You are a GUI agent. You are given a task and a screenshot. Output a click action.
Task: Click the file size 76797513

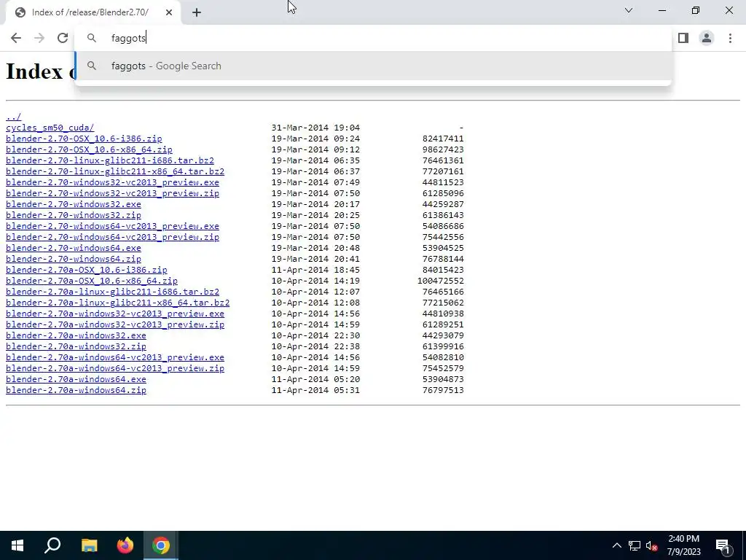443,391
